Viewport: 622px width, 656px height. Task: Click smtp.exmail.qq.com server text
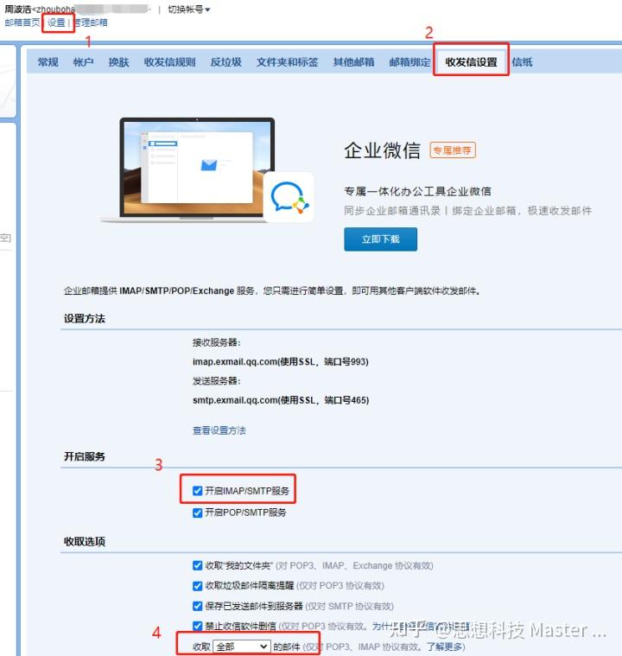click(x=281, y=400)
